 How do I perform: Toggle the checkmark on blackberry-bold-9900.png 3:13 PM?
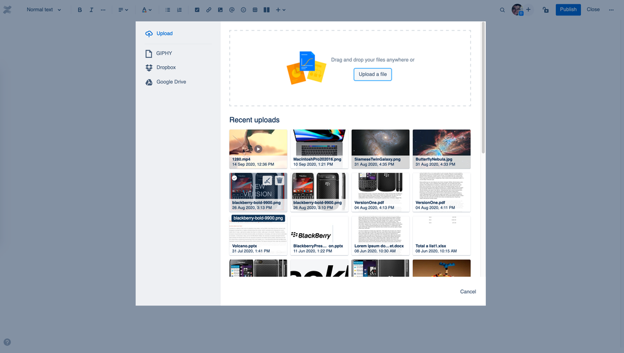point(234,178)
